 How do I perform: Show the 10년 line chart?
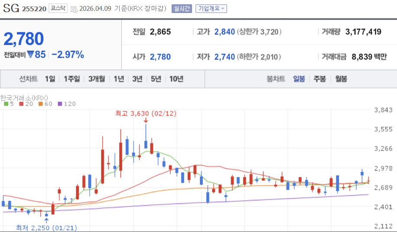176,79
